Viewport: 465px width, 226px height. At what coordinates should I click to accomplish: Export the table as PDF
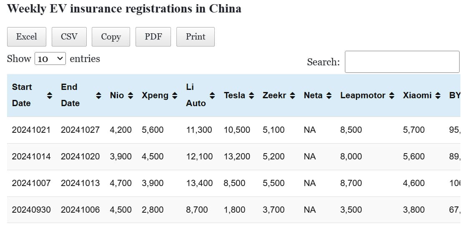click(x=153, y=37)
